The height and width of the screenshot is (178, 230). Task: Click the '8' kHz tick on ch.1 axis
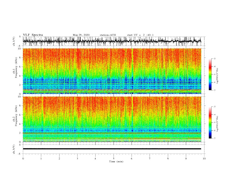20,58
